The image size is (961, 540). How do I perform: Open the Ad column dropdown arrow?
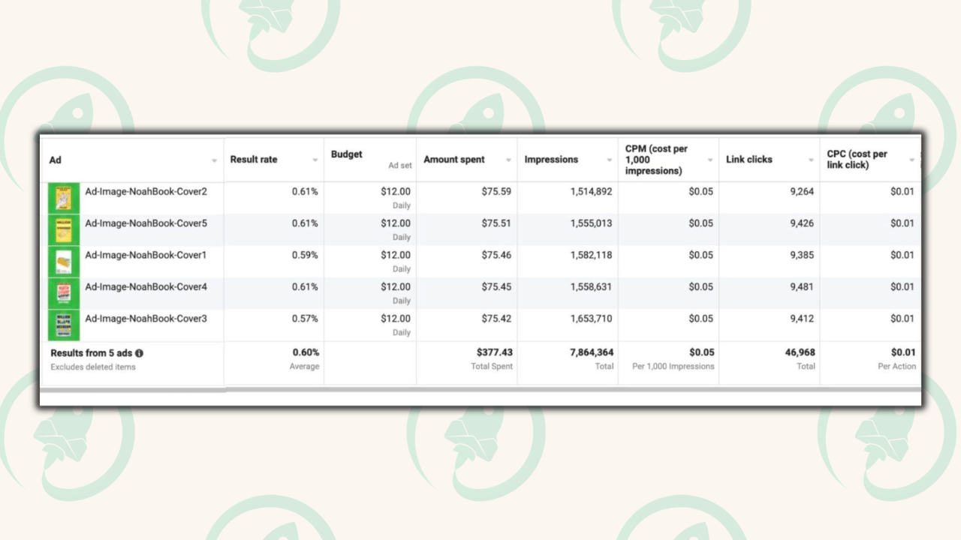[214, 160]
